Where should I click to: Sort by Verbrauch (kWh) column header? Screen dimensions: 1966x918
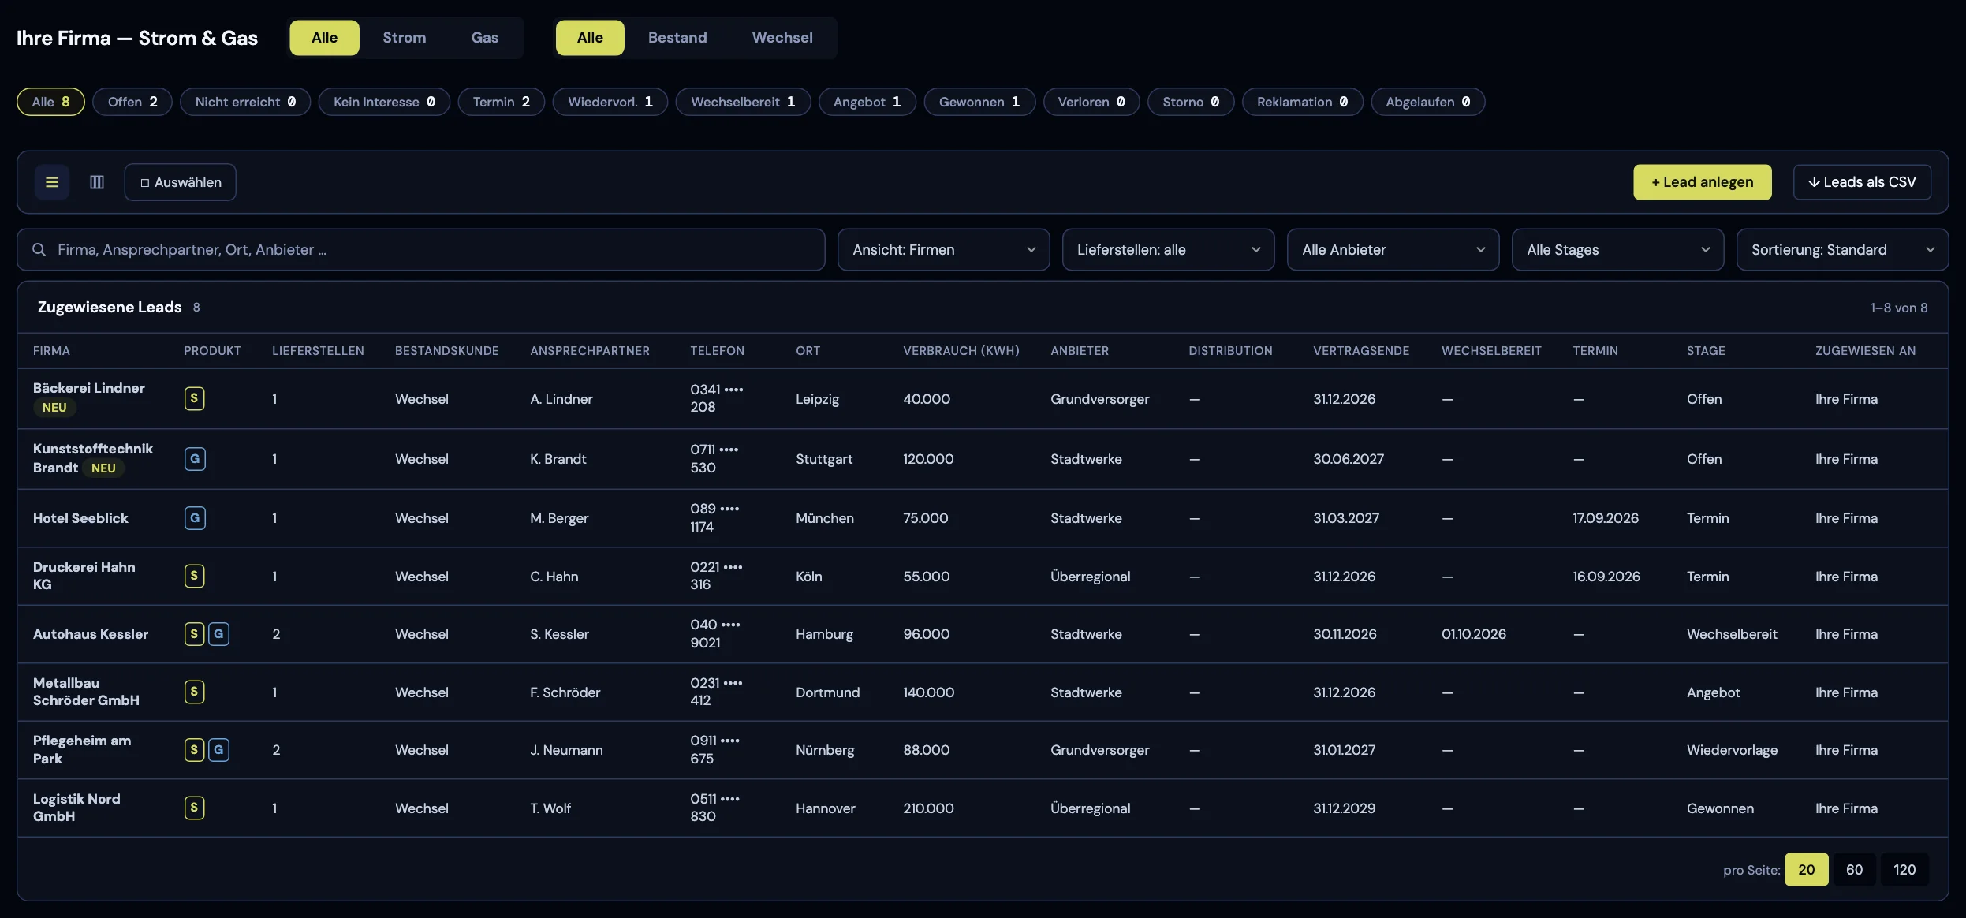961,351
